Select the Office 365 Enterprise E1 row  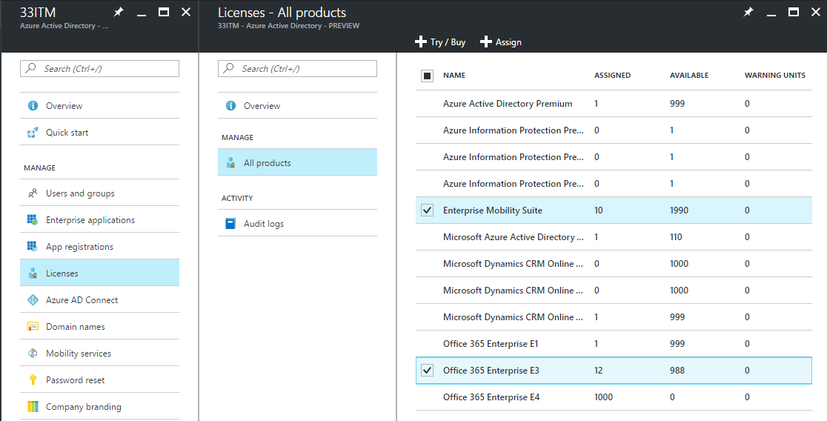coord(614,344)
